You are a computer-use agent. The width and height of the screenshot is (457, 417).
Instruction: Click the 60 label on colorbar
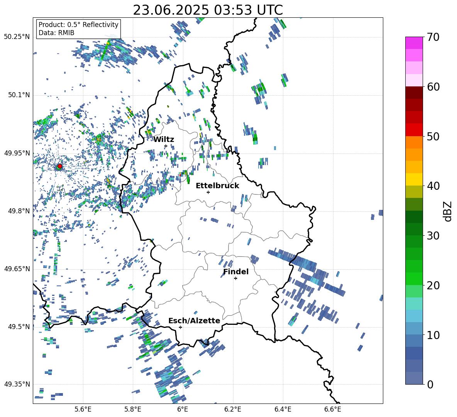(x=433, y=87)
